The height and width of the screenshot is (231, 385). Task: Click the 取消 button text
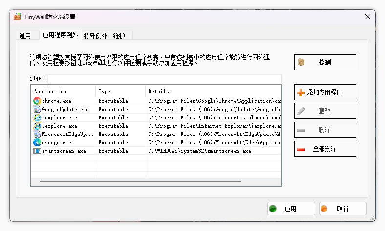click(342, 209)
